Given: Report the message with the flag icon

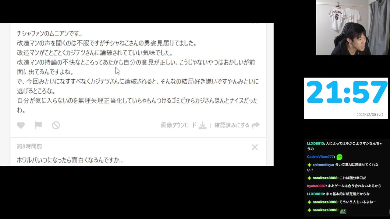Looking at the screenshot, I should (x=38, y=125).
